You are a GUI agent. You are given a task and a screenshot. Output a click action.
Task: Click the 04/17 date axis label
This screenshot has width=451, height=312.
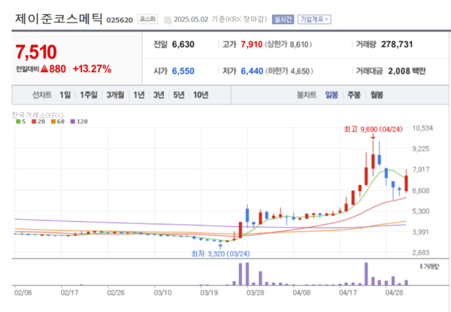pos(348,292)
